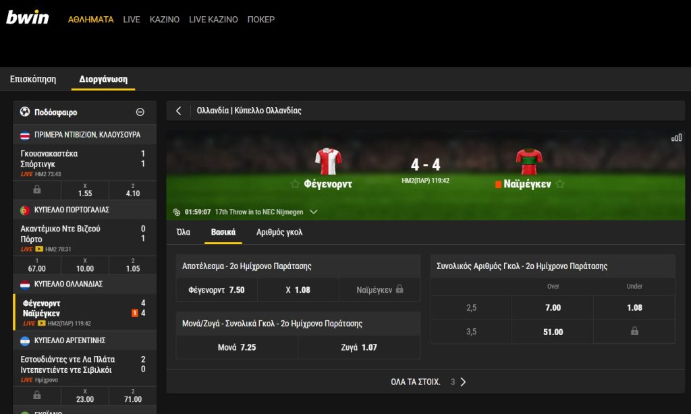Bet home win at 67.00
691x414 pixels.
pos(37,265)
